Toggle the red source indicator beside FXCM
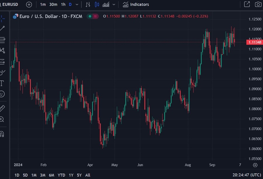Image resolution: width=263 pixels, height=179 pixels. point(95,16)
